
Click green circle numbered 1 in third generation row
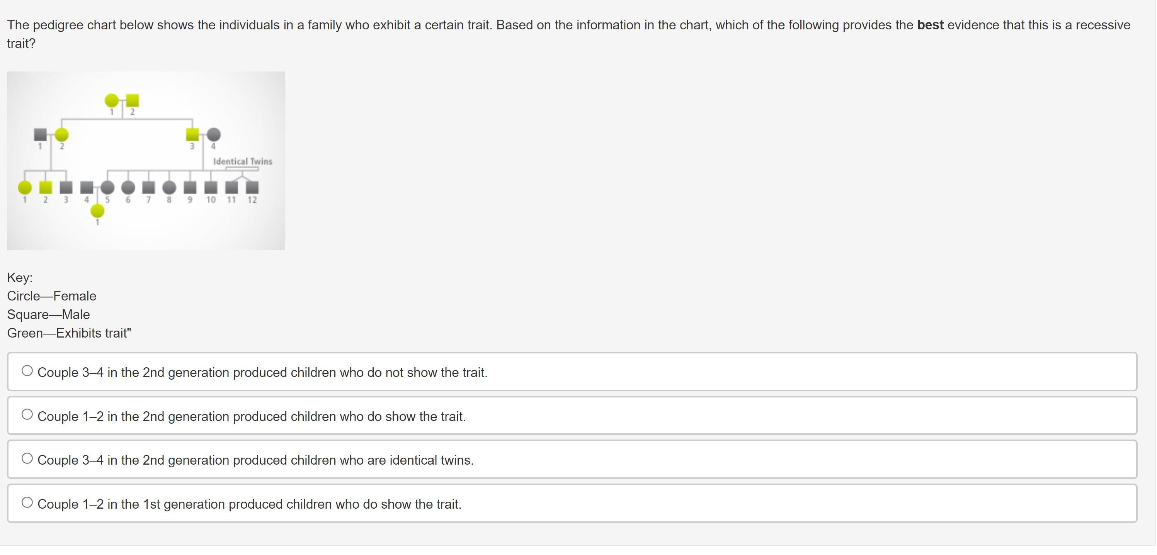[25, 187]
